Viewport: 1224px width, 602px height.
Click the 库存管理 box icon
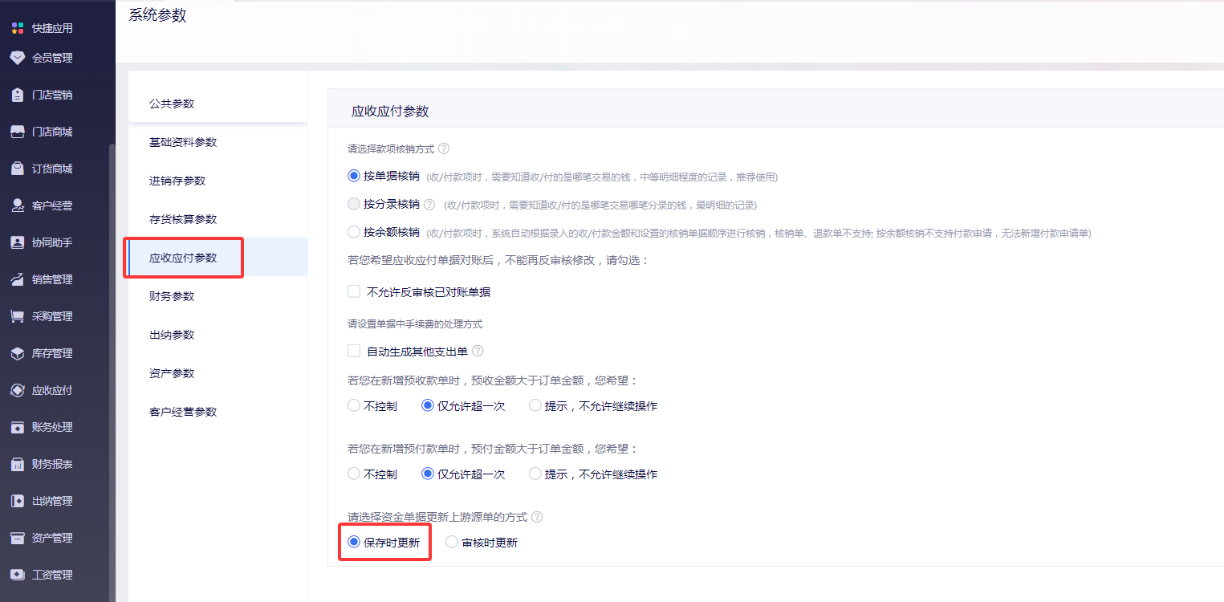click(18, 353)
